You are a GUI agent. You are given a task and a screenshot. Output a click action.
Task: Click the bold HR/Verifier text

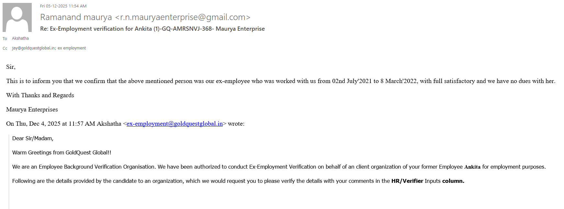407,181
